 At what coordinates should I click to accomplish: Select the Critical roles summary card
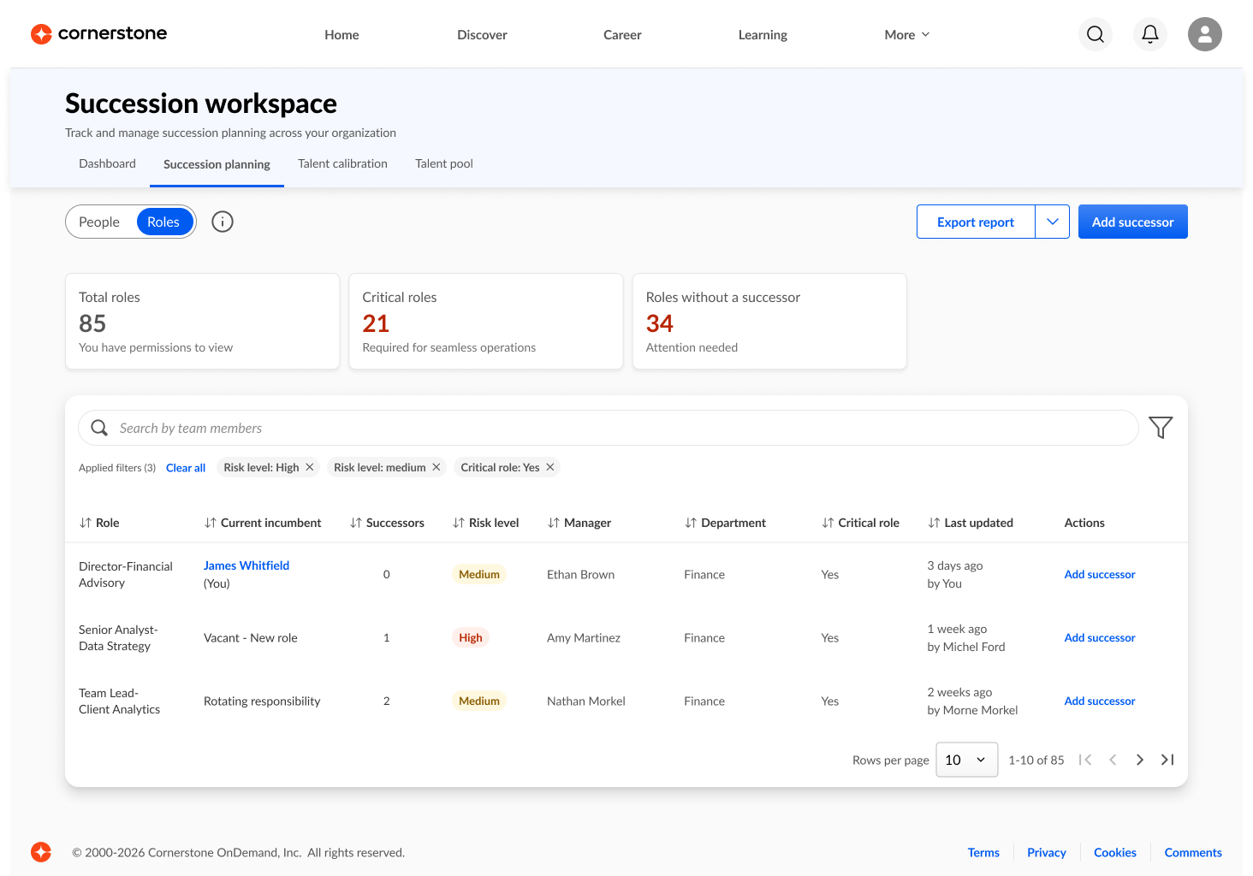tap(486, 322)
